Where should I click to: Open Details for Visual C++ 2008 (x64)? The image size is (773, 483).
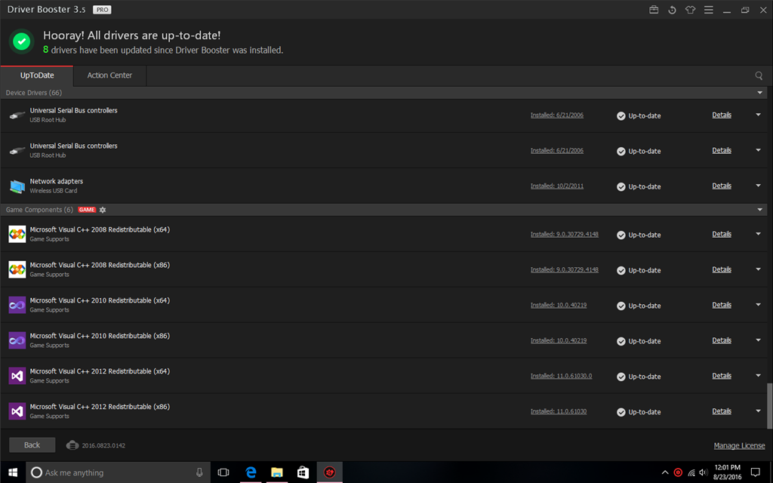pos(721,234)
